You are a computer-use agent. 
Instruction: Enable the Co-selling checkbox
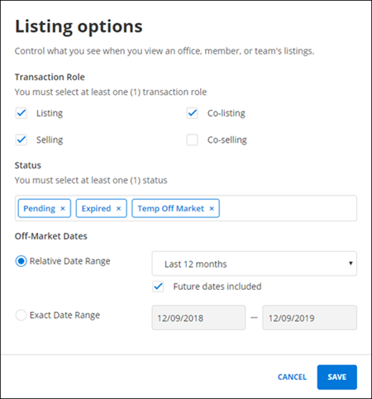coord(192,140)
